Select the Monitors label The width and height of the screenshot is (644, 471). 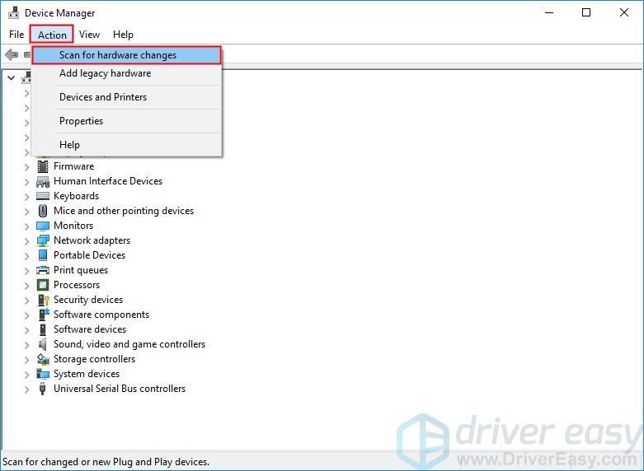click(73, 226)
